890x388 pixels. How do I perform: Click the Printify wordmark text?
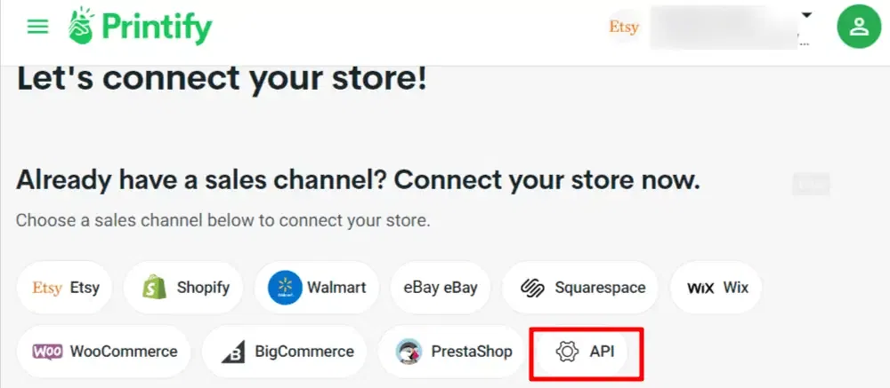tap(156, 28)
